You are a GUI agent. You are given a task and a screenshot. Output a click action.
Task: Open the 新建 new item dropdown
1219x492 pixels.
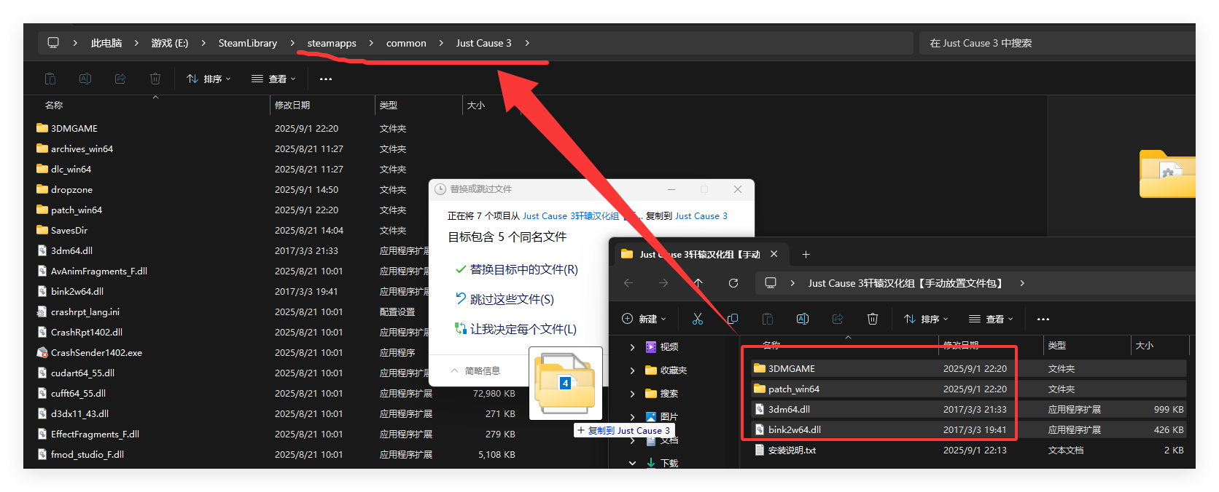pyautogui.click(x=644, y=319)
